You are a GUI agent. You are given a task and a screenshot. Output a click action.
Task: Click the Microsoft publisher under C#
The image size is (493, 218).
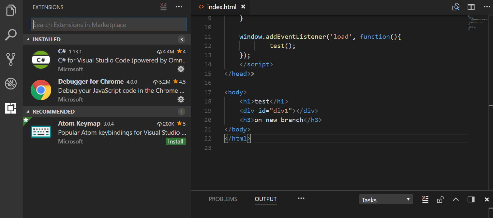tap(70, 69)
